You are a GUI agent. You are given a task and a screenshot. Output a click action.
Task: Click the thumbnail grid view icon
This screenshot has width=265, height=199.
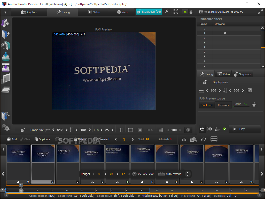(214, 139)
